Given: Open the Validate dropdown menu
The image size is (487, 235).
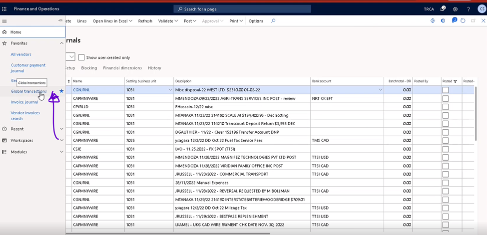Looking at the screenshot, I should [168, 21].
